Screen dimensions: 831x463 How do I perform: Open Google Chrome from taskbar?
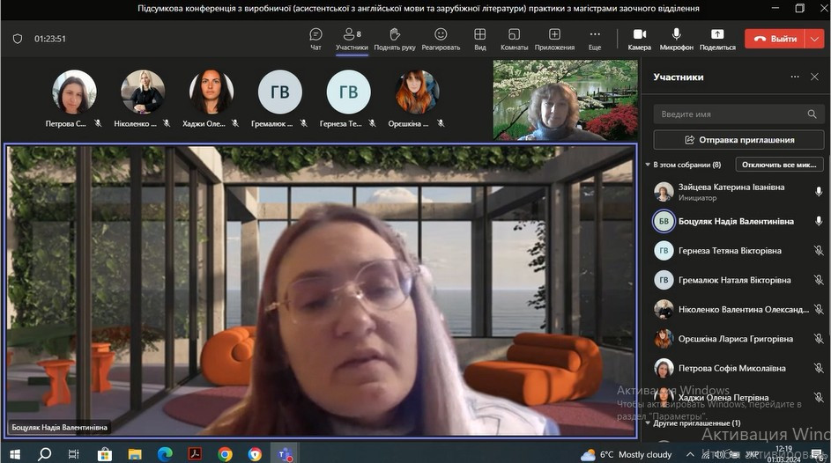tap(225, 454)
